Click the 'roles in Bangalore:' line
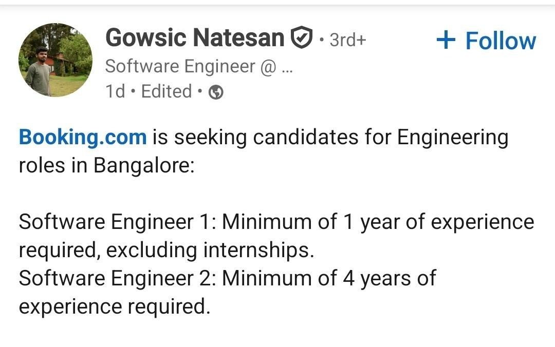 (x=106, y=166)
